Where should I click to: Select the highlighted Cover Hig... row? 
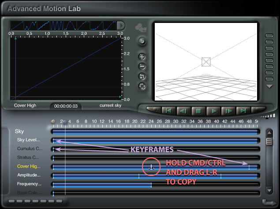(29, 166)
